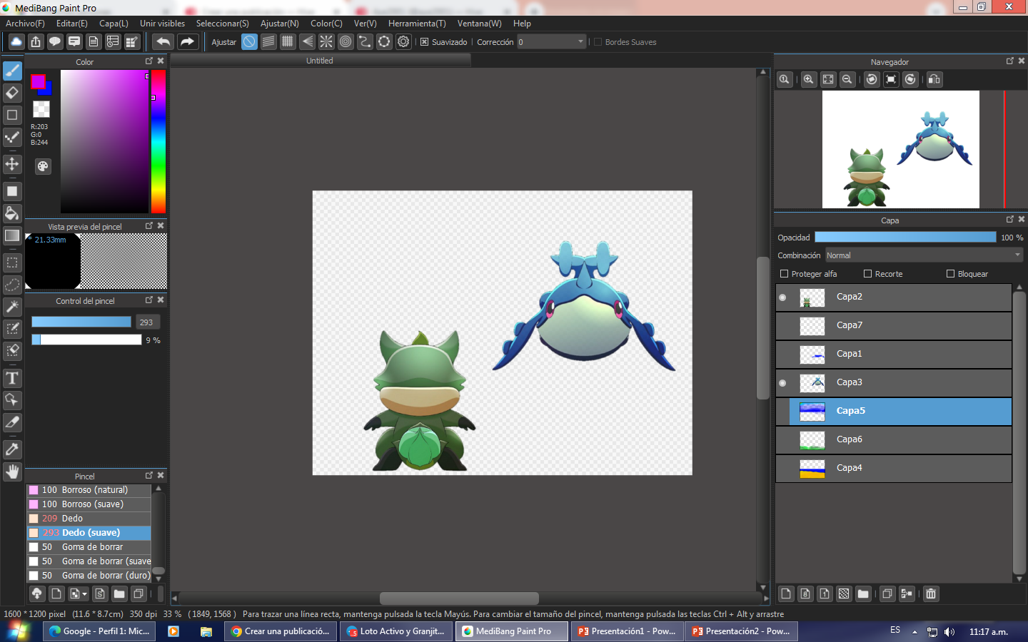Image resolution: width=1028 pixels, height=642 pixels.
Task: Open the Herramienta(T) menu
Action: [417, 24]
